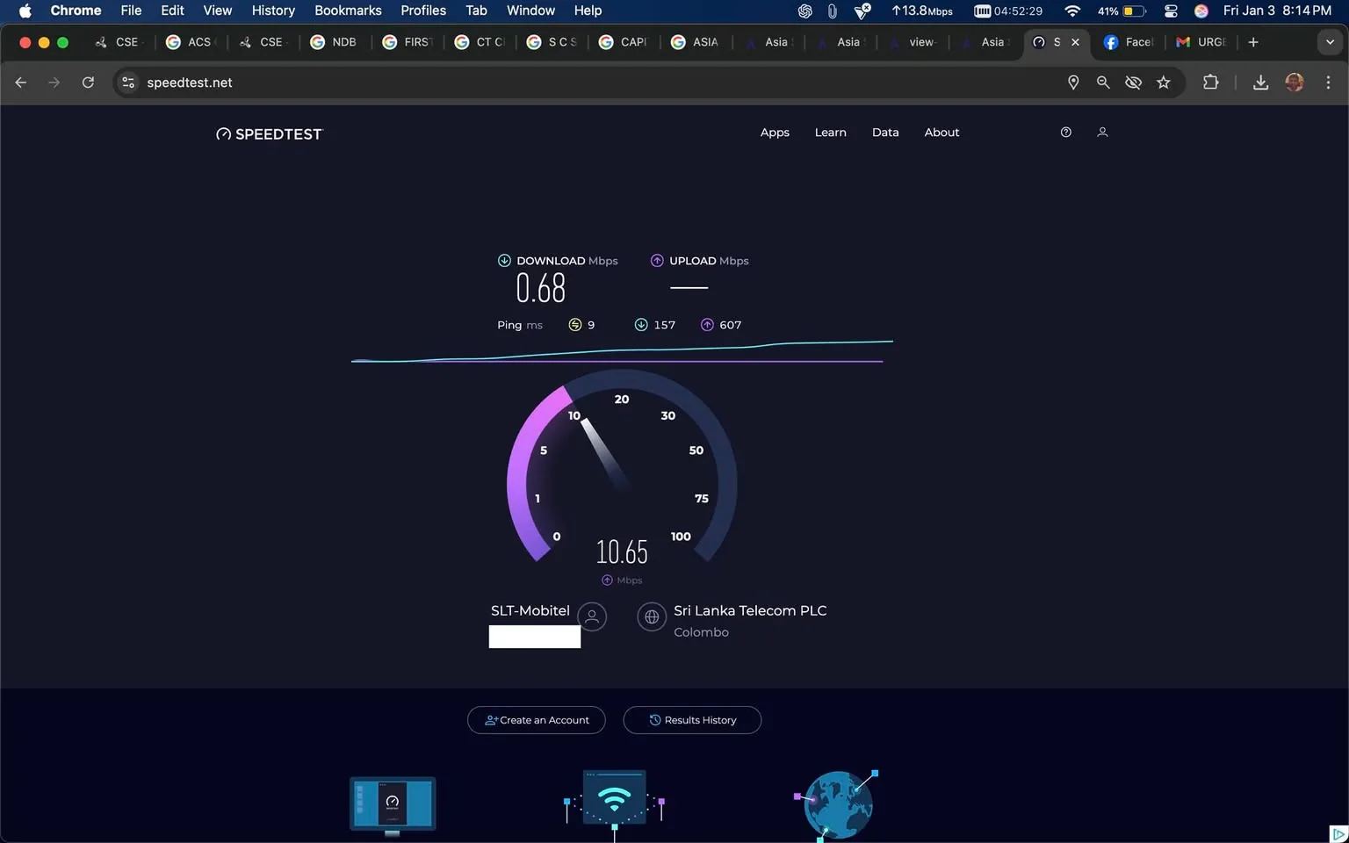Open Results History
This screenshot has height=843, width=1349.
coord(692,719)
